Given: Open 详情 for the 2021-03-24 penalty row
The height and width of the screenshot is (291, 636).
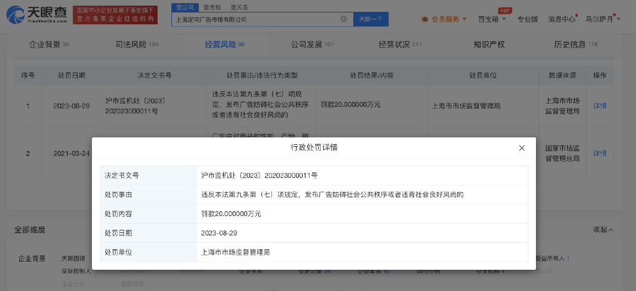Looking at the screenshot, I should coord(600,153).
